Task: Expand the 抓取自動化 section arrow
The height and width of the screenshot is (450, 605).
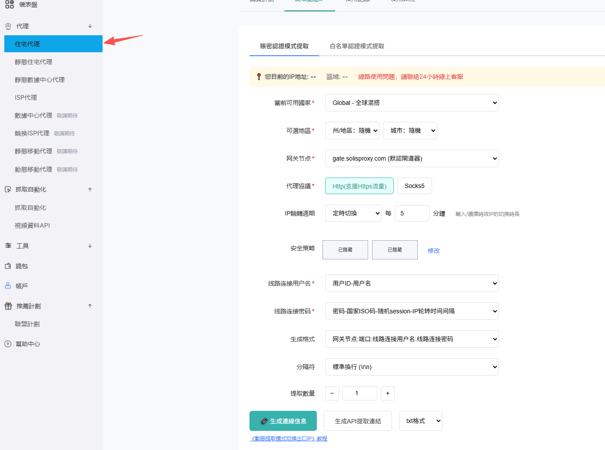Action: [x=90, y=189]
